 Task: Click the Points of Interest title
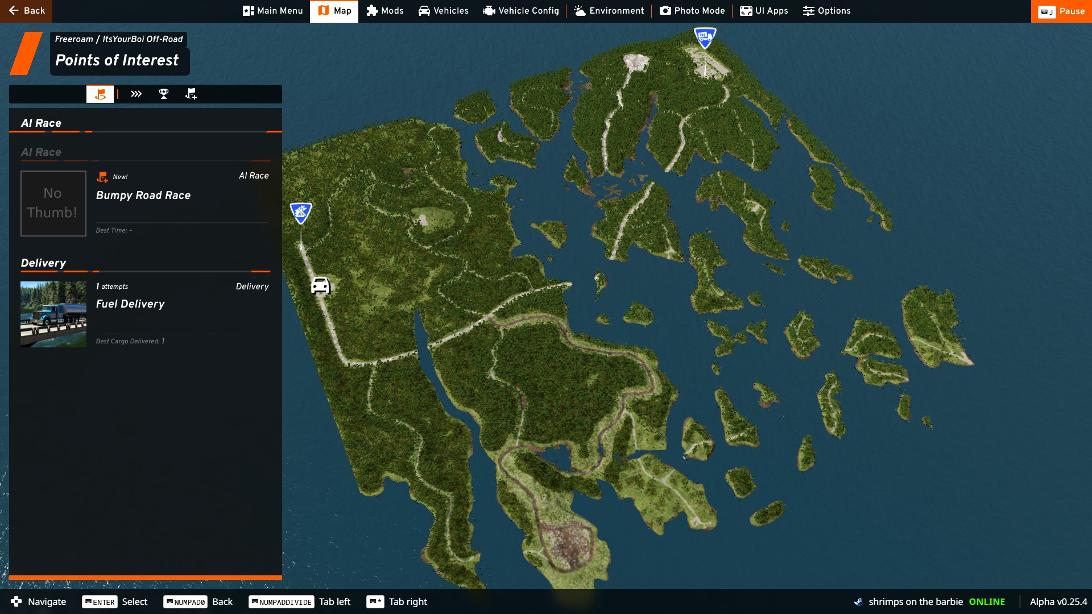(117, 60)
